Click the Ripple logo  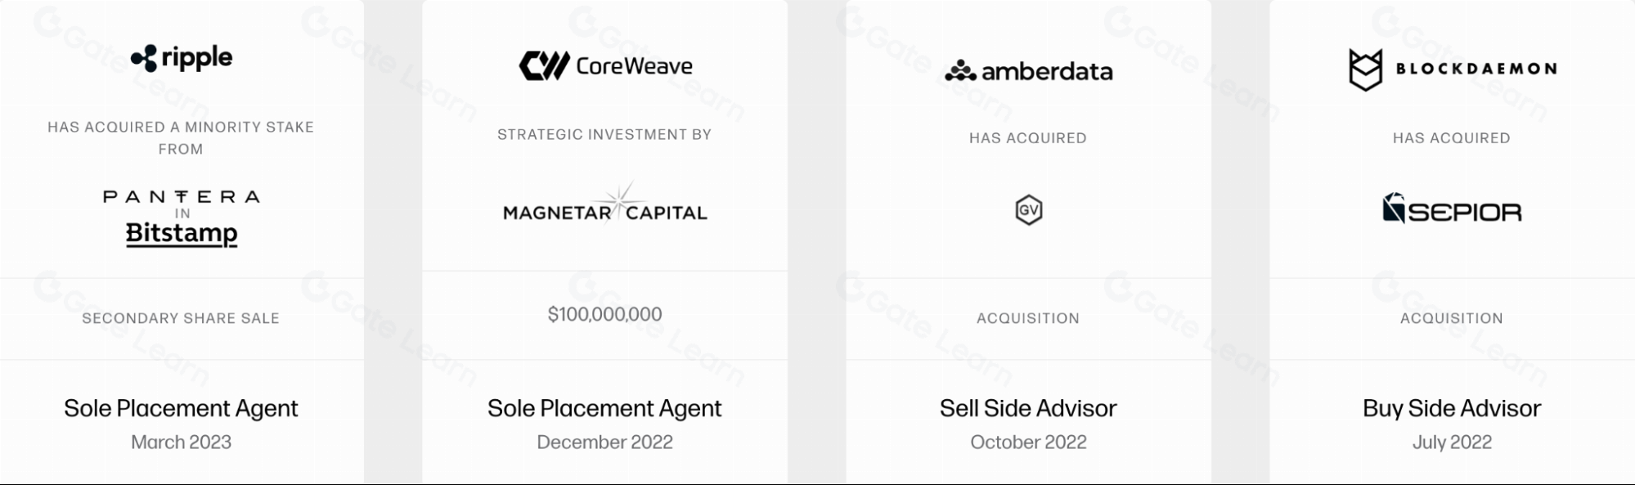click(x=182, y=58)
